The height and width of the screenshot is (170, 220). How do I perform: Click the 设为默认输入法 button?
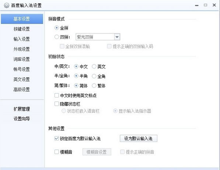coord(139,138)
